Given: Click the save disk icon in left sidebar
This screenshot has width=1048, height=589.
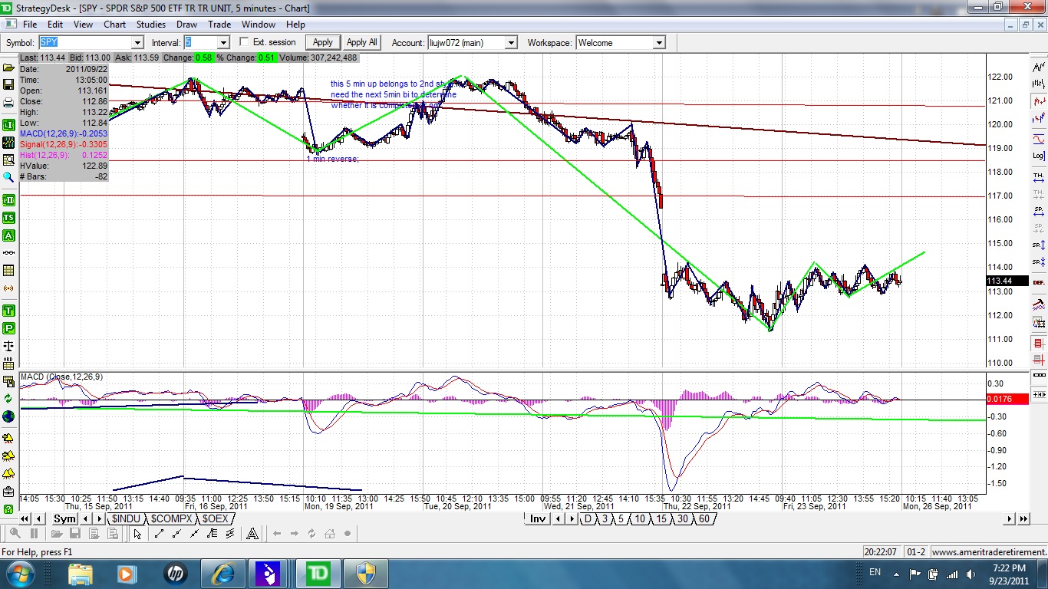Looking at the screenshot, I should coord(9,84).
